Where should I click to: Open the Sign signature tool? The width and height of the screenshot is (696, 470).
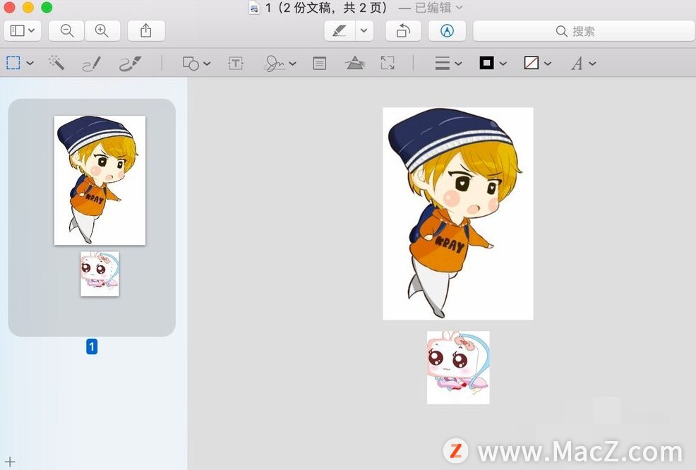coord(275,64)
